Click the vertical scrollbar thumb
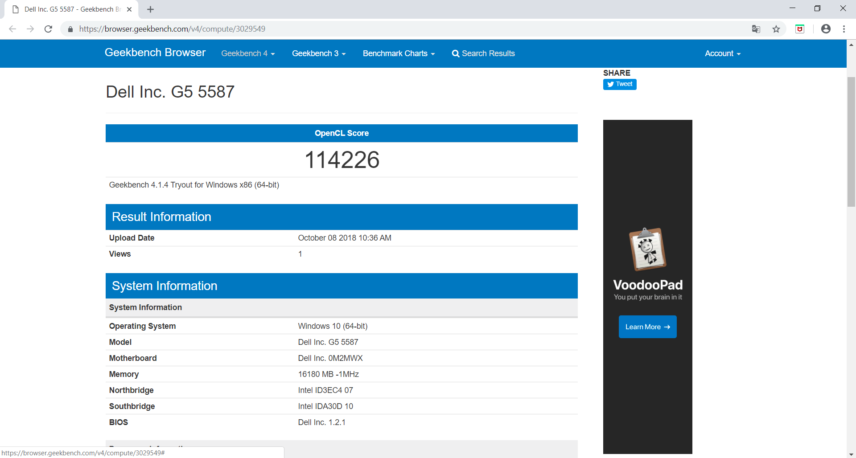This screenshot has width=856, height=458. (x=851, y=142)
